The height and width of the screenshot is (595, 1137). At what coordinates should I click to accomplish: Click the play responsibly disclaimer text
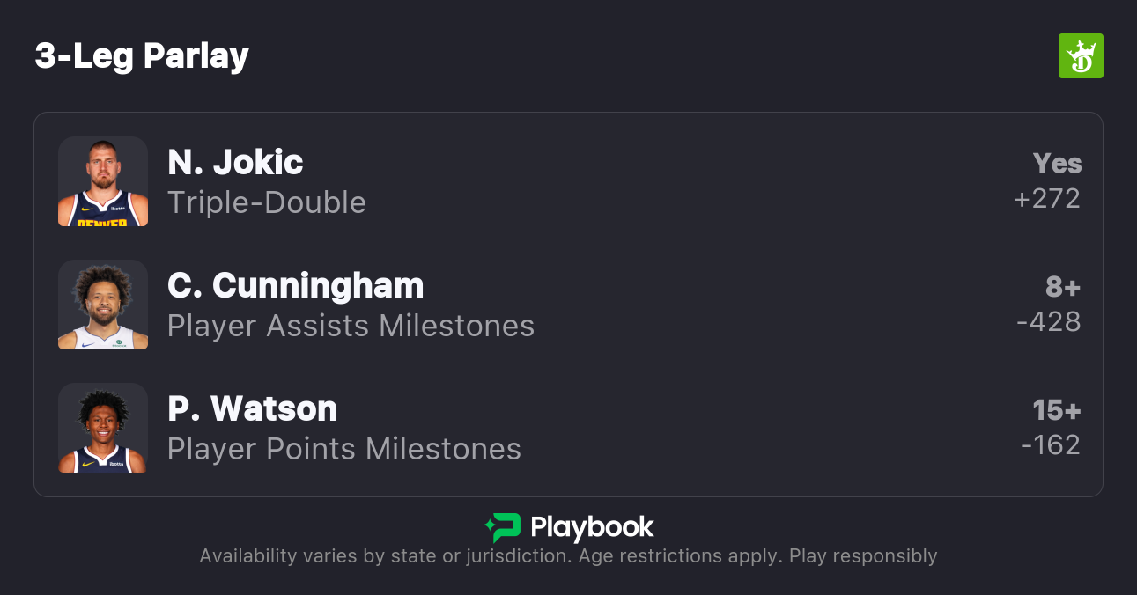(568, 556)
